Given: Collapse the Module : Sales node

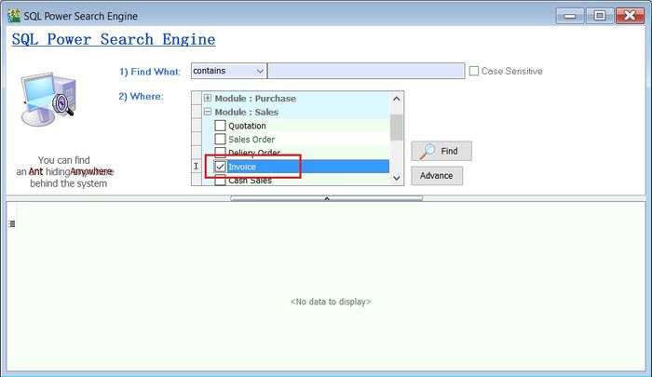Looking at the screenshot, I should (208, 113).
